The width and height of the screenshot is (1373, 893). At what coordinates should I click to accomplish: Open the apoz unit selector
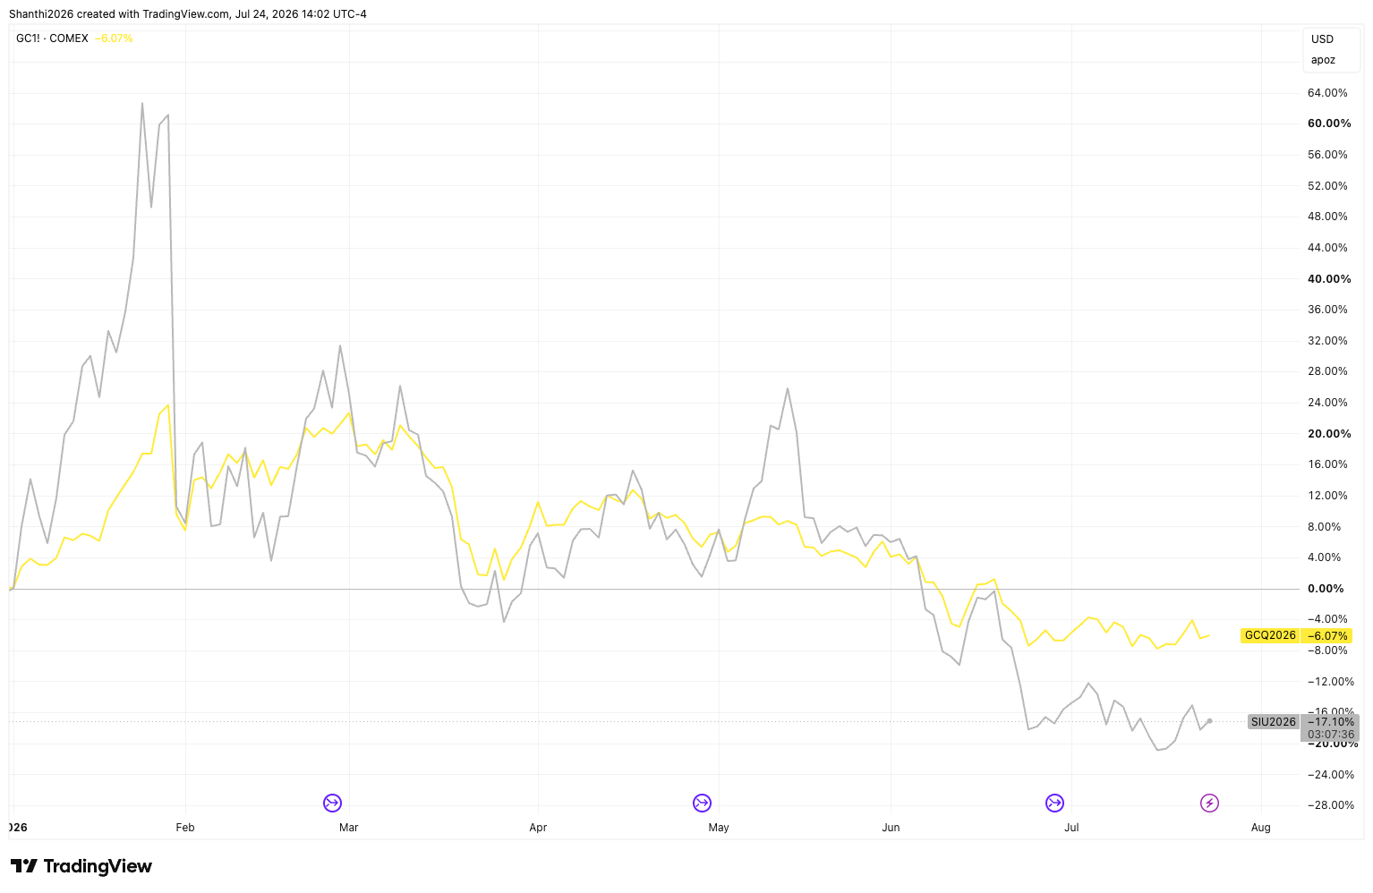tap(1323, 60)
